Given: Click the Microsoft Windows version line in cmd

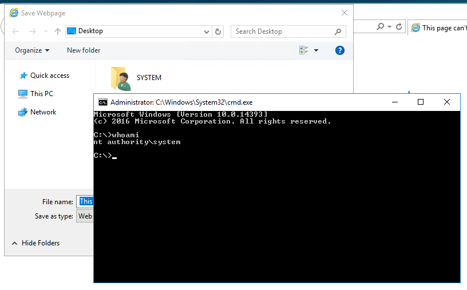Looking at the screenshot, I should tap(180, 114).
